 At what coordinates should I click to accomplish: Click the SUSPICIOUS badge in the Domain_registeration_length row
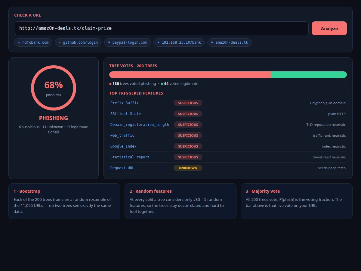pyautogui.click(x=188, y=125)
